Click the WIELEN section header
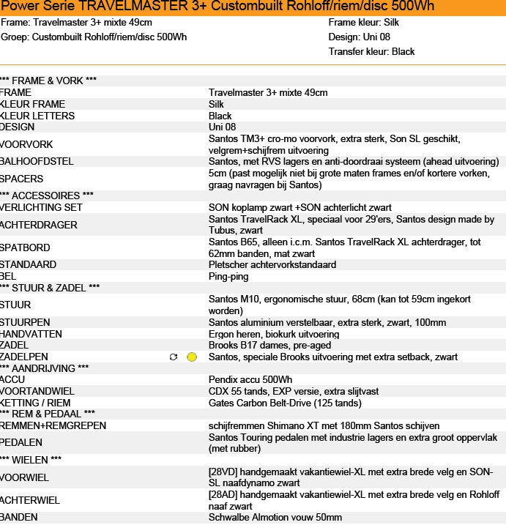 [x=31, y=460]
